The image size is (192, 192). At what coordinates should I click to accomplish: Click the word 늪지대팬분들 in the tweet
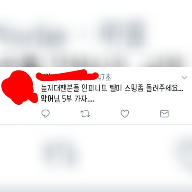[x=60, y=88]
